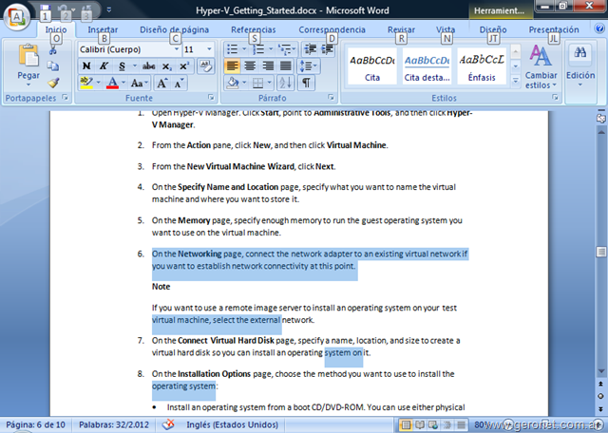
Task: Open the font color dropdown arrow
Action: [x=123, y=83]
